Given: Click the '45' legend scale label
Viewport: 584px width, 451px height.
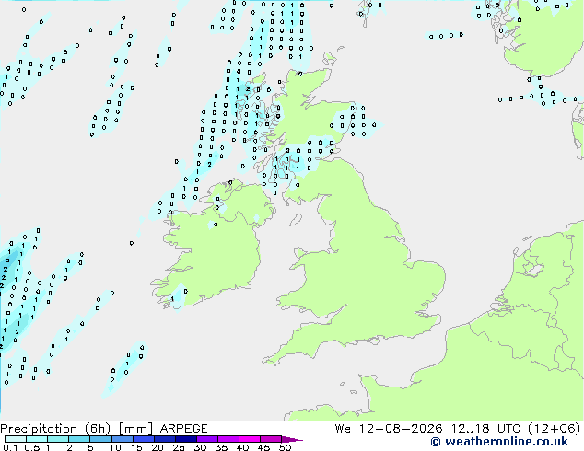Looking at the screenshot, I should coord(263,447).
